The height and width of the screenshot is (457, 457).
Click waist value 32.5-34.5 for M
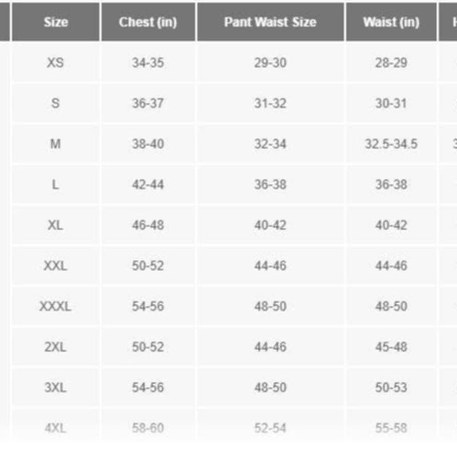coord(391,144)
